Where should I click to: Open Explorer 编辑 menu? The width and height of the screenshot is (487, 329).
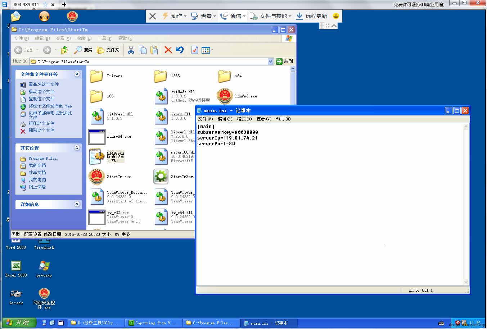[x=42, y=38]
